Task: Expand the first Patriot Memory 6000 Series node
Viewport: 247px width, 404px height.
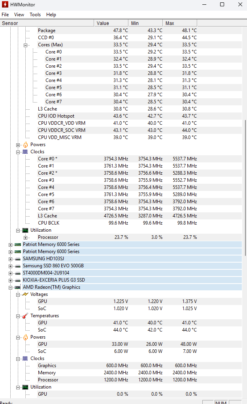Action: pos(10,245)
